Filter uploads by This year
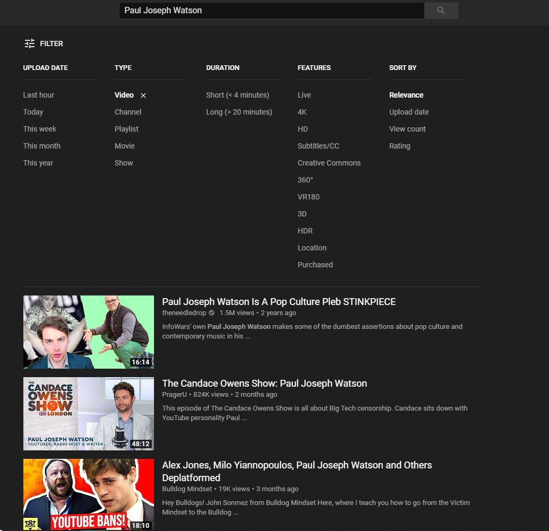 [x=38, y=163]
